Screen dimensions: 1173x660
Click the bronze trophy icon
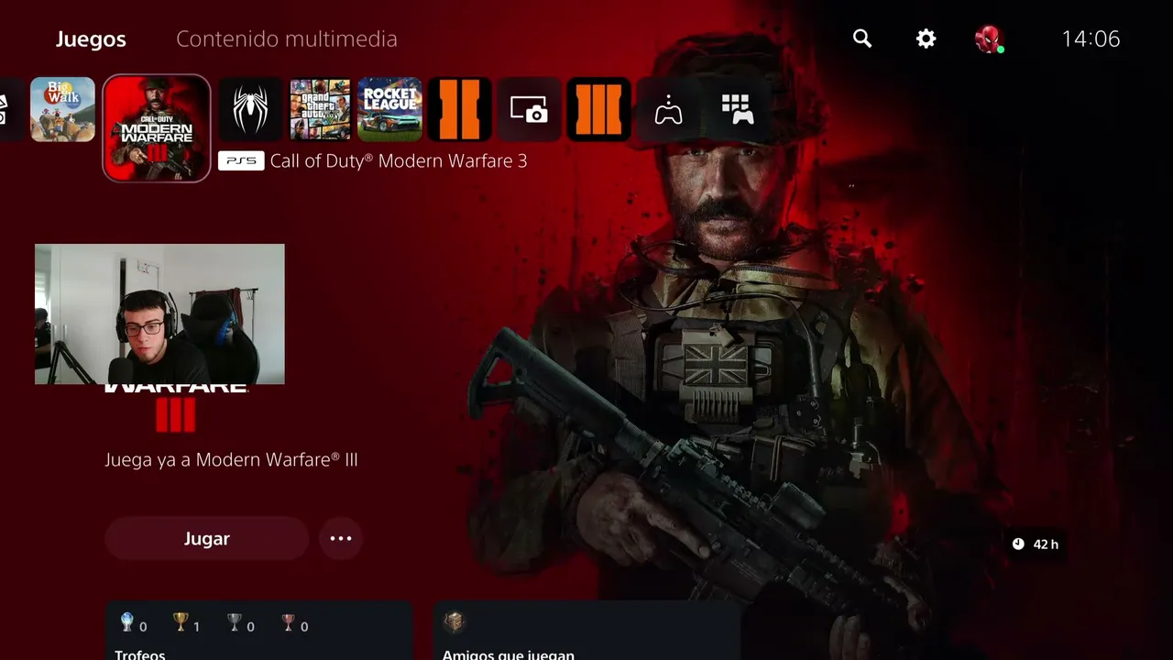tap(289, 623)
